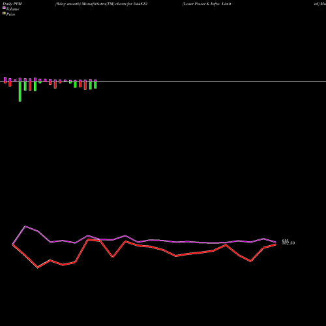Click the Volume legend color swatch
Viewport: 326px width, 326px height.
click(x=4, y=8)
